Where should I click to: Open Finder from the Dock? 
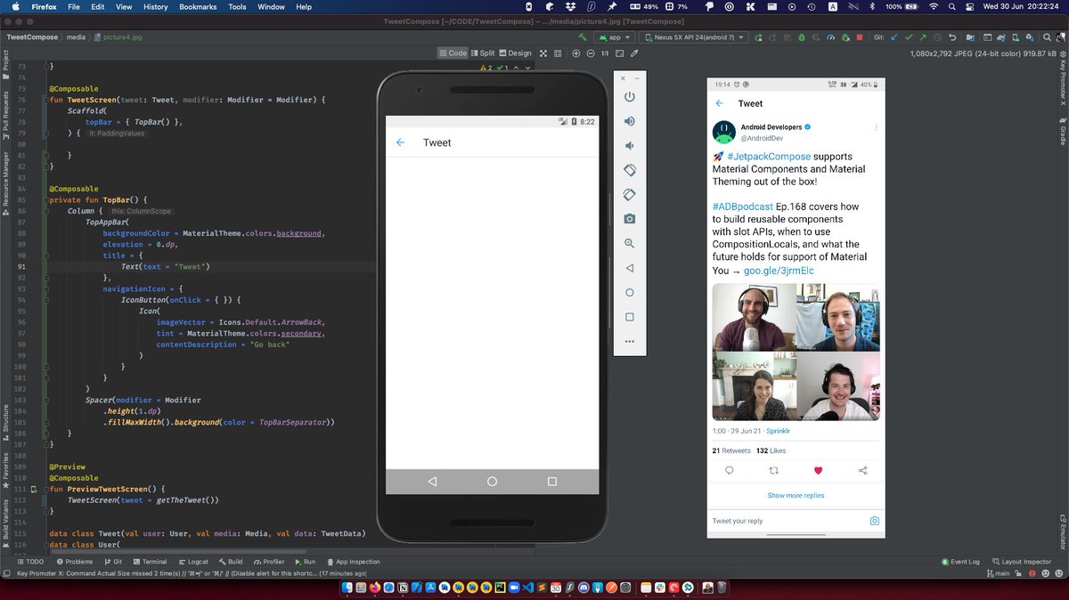(348, 588)
